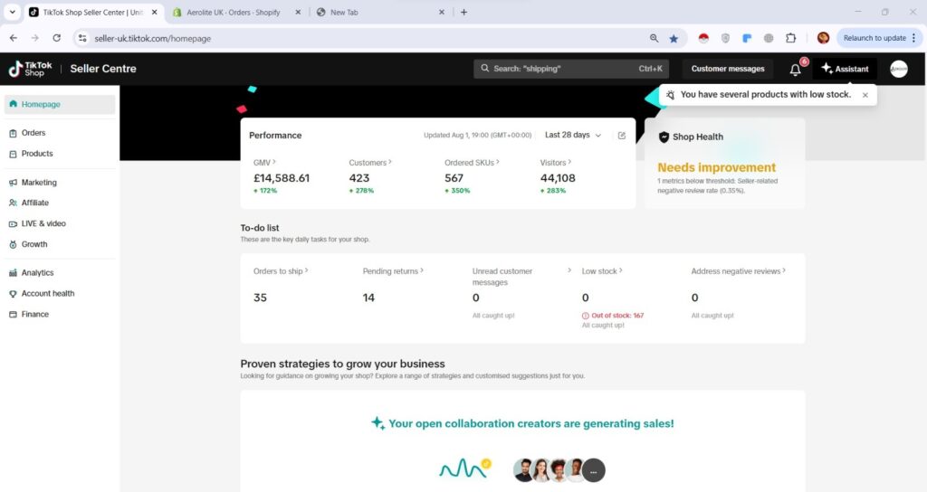The width and height of the screenshot is (927, 492).
Task: Click the Pending returns link
Action: (393, 270)
